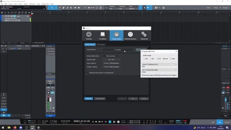
Task: Open the Locations options section
Action: click(103, 35)
